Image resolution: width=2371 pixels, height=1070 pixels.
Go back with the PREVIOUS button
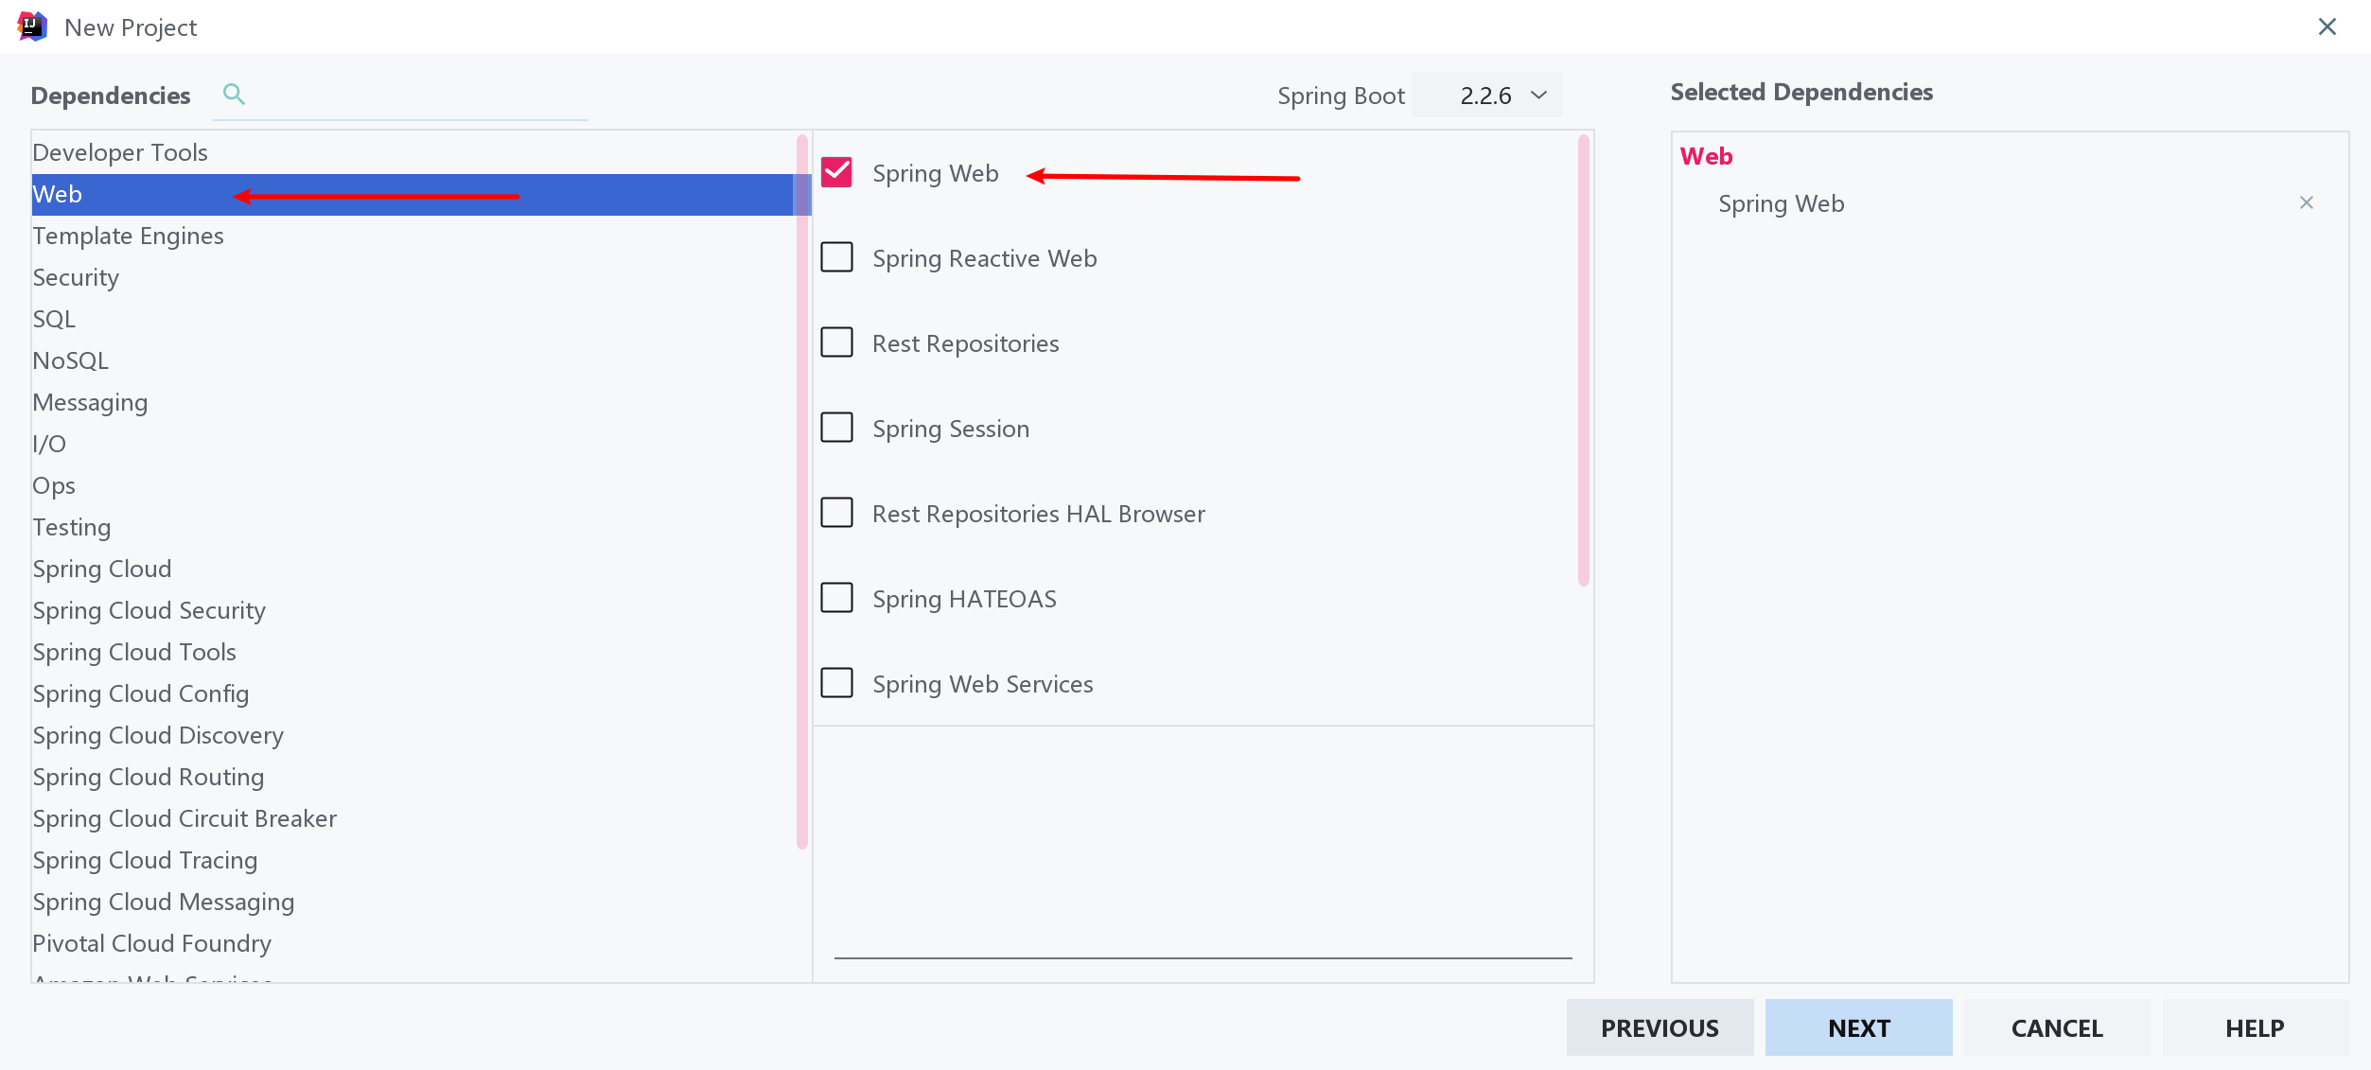(x=1660, y=1027)
